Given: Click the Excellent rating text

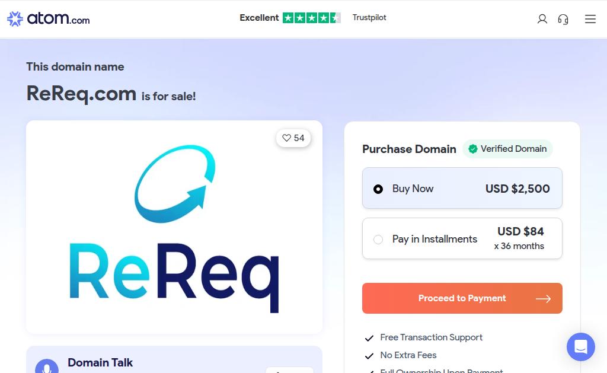Looking at the screenshot, I should [x=259, y=18].
